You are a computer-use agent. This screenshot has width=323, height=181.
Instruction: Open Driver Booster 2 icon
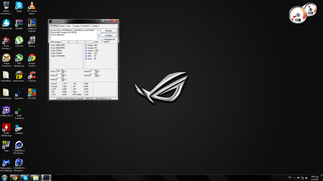coord(6,43)
